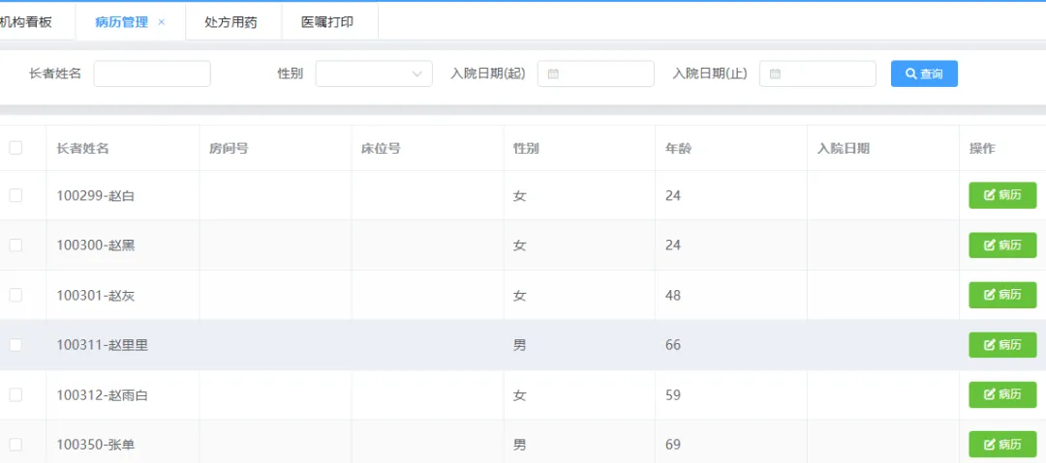Click the 长者姓名 input field
The height and width of the screenshot is (463, 1046).
tap(152, 74)
